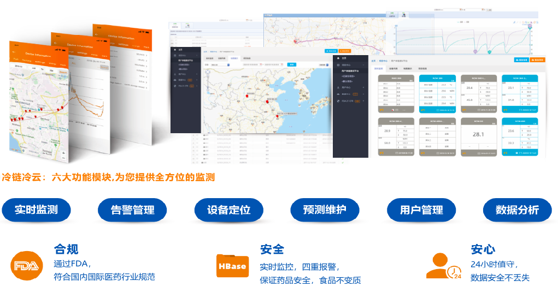Select the 数据分析 module button
Viewport: 558px width, 292px height.
517,210
